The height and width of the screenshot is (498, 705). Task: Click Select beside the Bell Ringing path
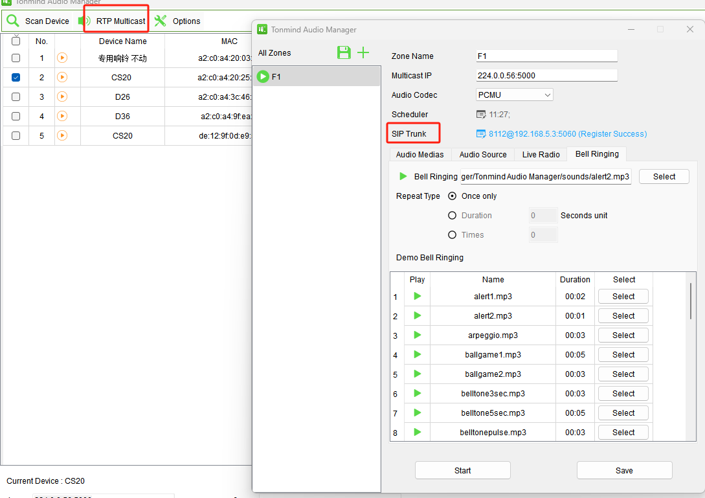664,176
